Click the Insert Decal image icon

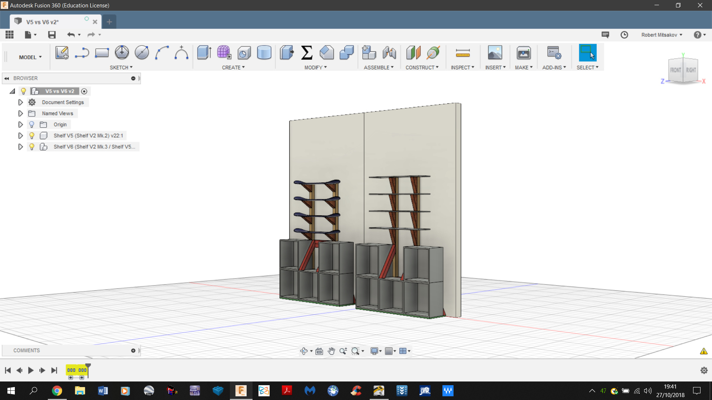[495, 53]
